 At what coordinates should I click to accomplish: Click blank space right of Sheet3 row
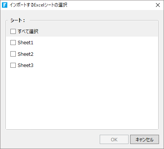point(95,65)
